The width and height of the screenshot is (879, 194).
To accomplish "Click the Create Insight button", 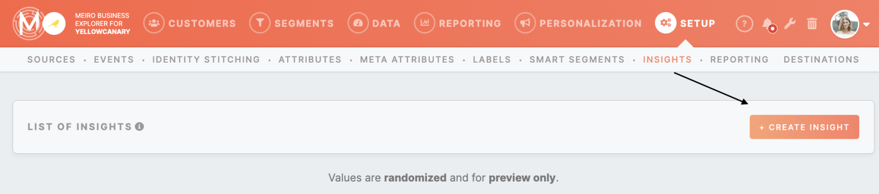I will [804, 127].
